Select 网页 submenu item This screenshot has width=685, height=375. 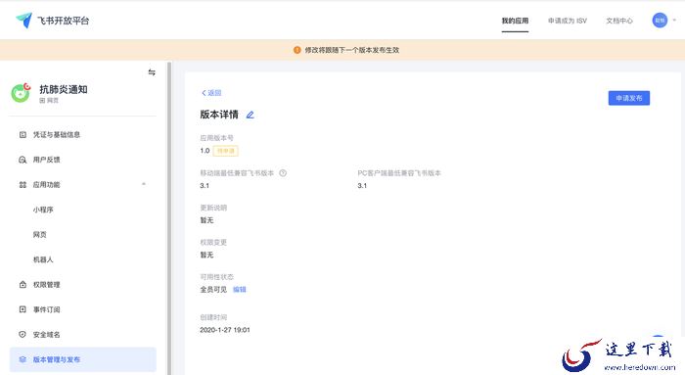[x=40, y=234]
